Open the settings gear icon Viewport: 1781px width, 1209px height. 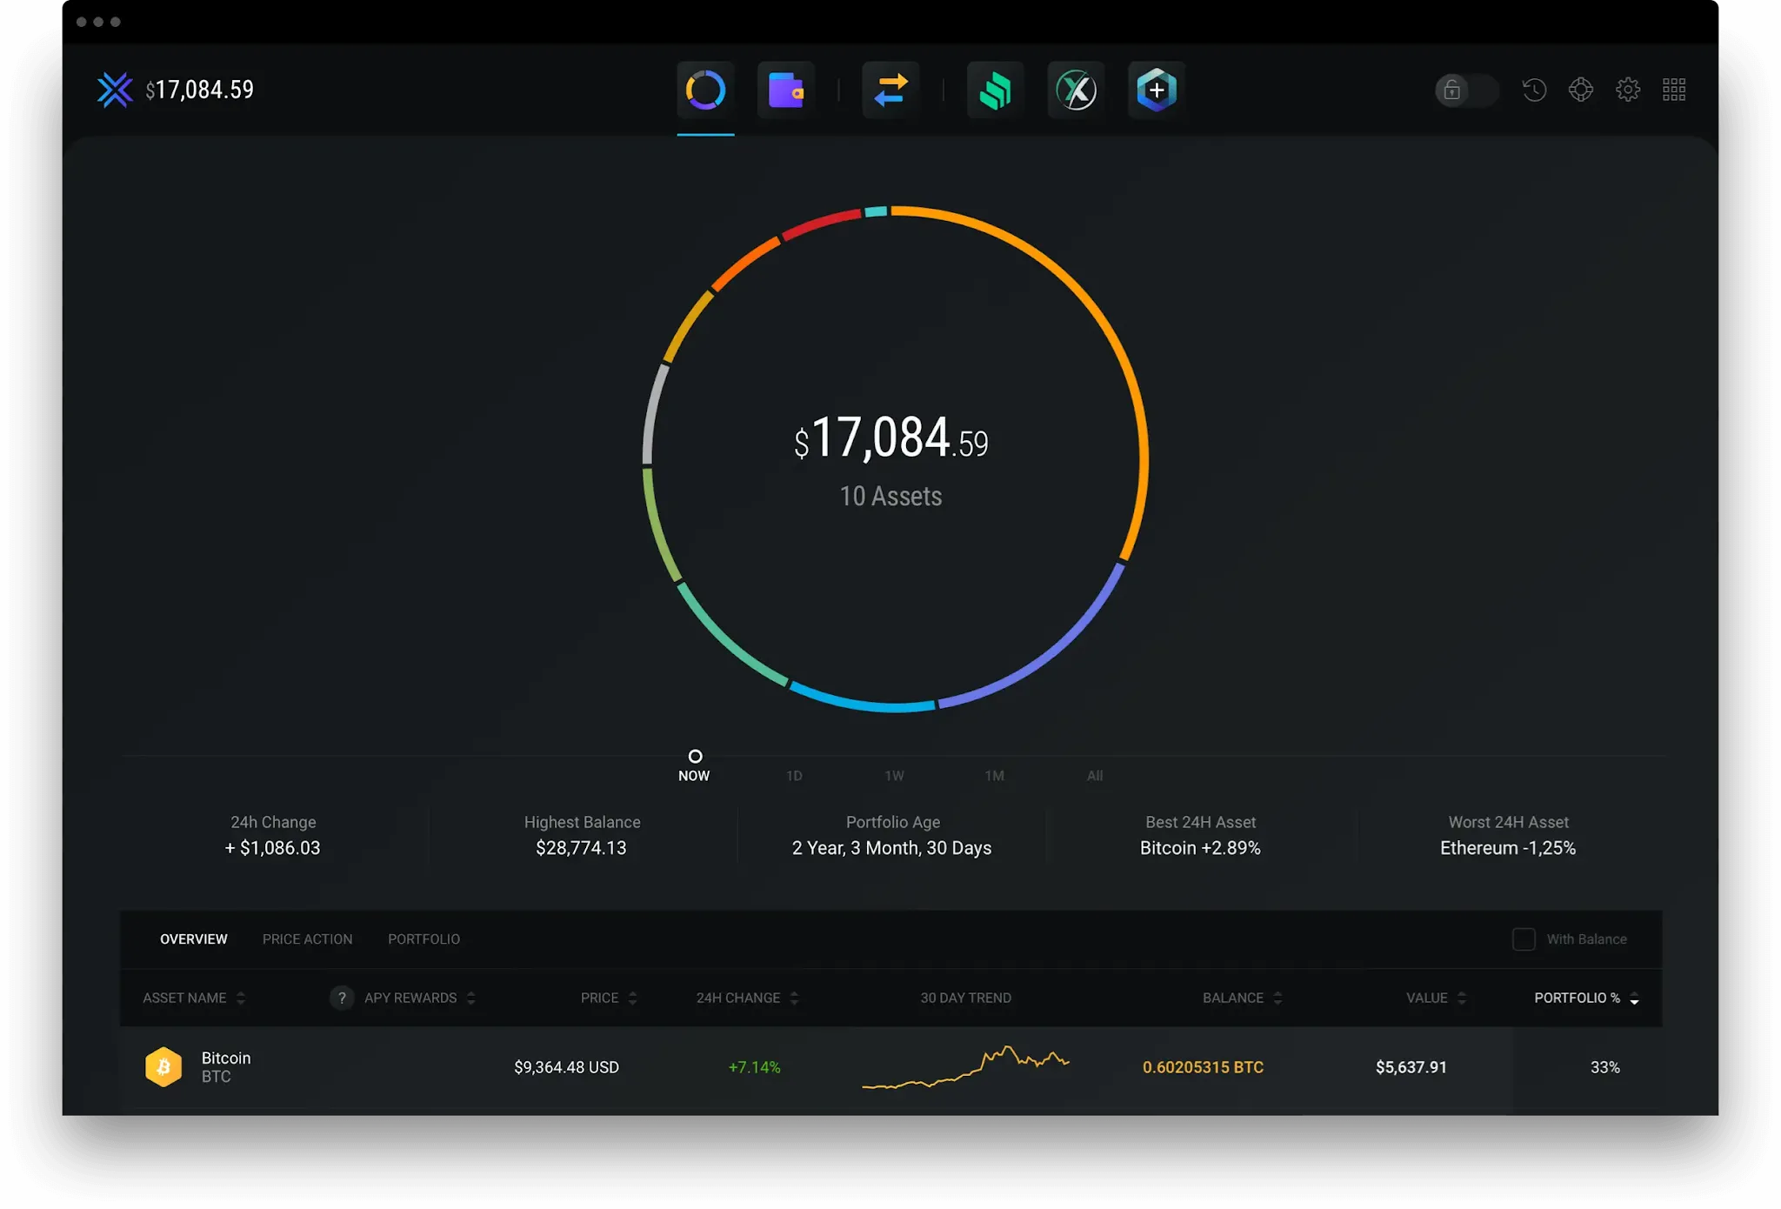point(1629,89)
